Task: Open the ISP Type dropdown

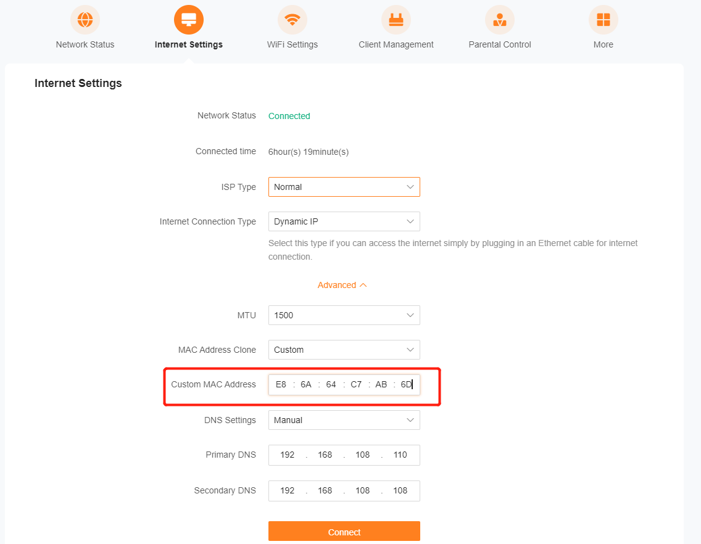Action: [344, 187]
